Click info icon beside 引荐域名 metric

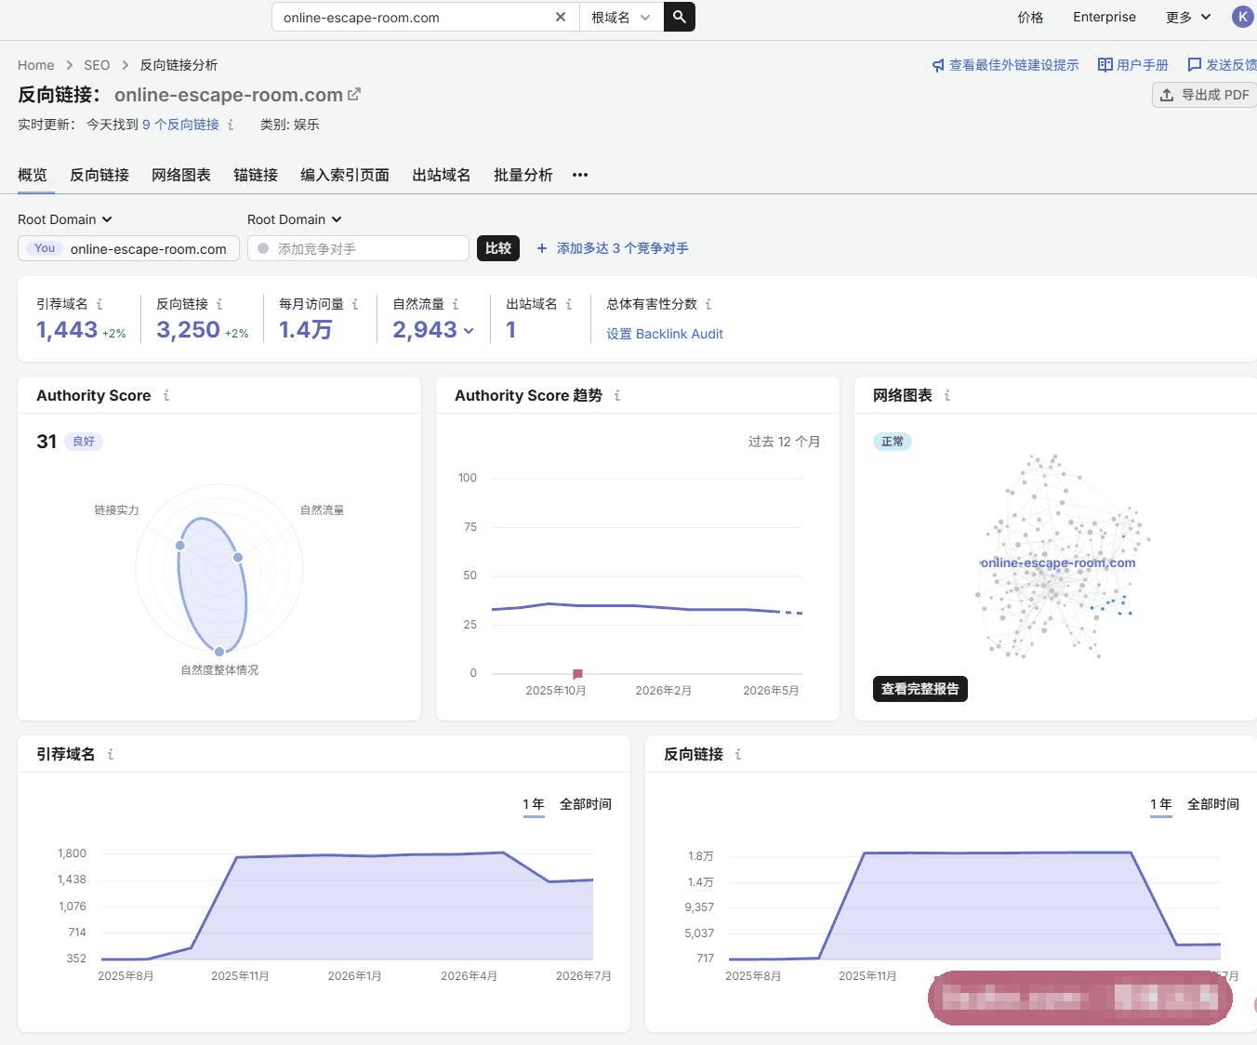(x=99, y=304)
